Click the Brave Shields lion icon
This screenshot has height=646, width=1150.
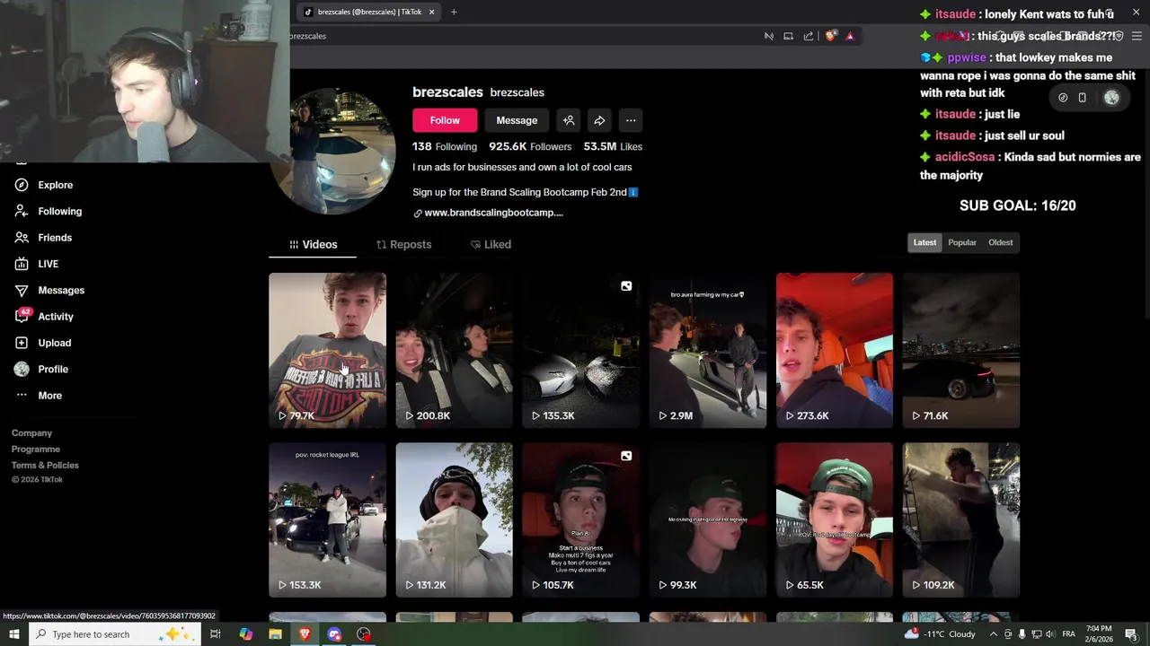tap(830, 36)
